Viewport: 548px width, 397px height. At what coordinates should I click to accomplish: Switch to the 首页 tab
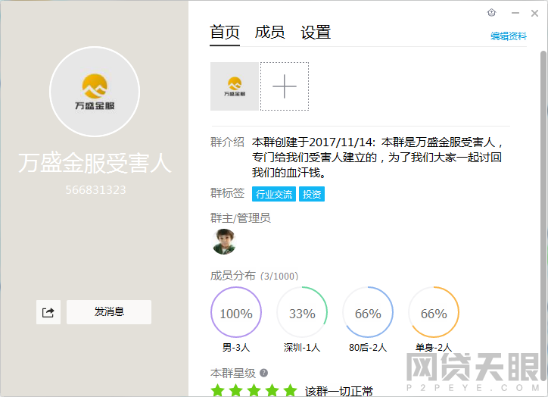[x=225, y=33]
